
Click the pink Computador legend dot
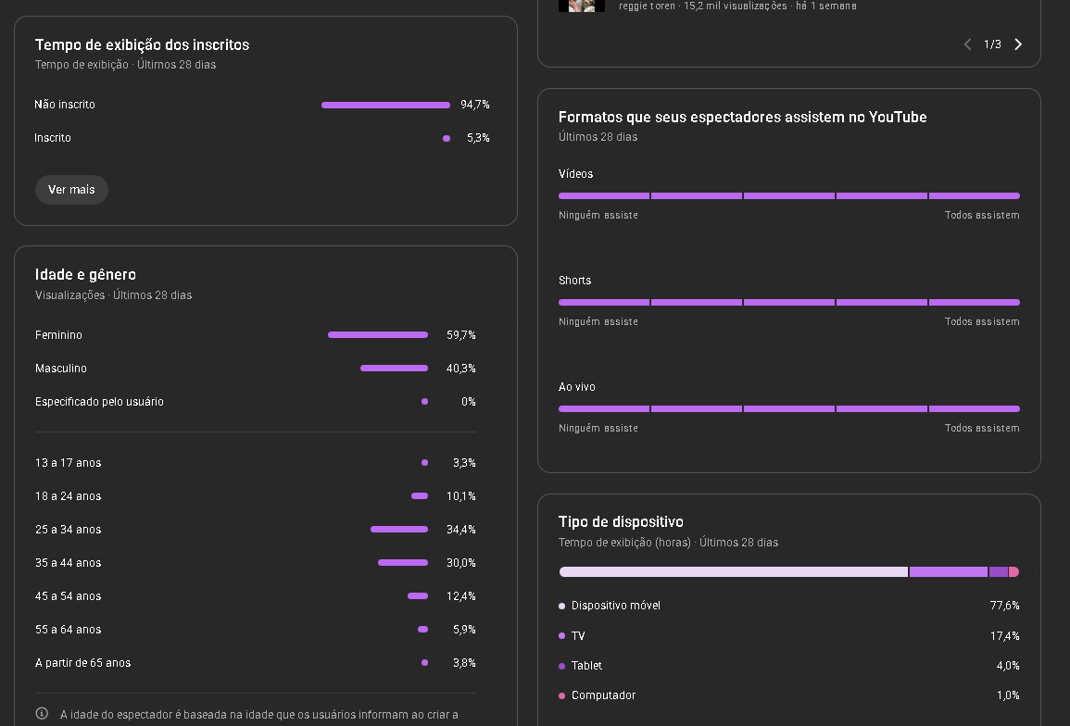pyautogui.click(x=561, y=695)
